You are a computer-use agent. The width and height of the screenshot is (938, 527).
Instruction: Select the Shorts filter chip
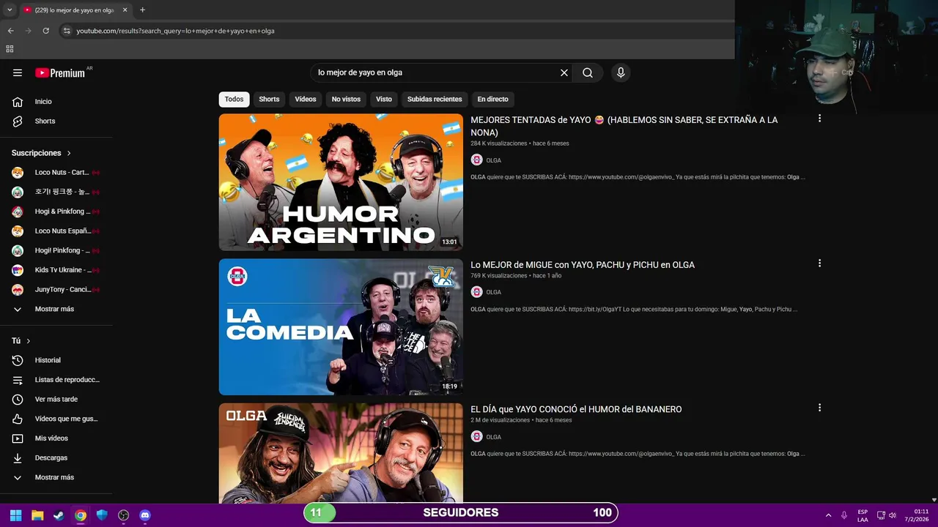[x=269, y=99]
